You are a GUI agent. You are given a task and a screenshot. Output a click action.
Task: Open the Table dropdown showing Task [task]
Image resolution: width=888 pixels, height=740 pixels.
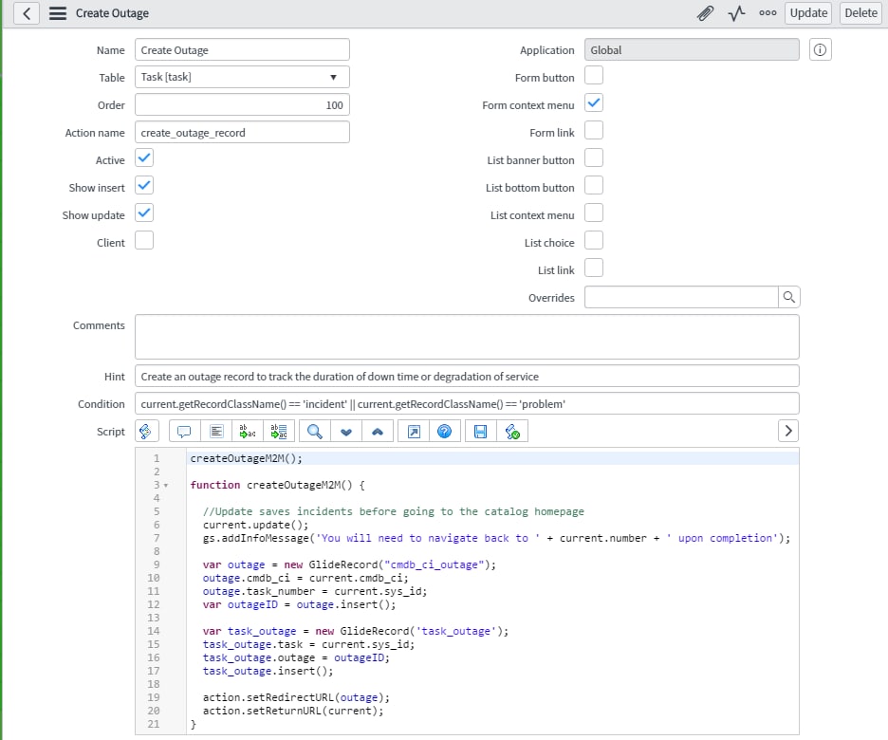click(242, 77)
